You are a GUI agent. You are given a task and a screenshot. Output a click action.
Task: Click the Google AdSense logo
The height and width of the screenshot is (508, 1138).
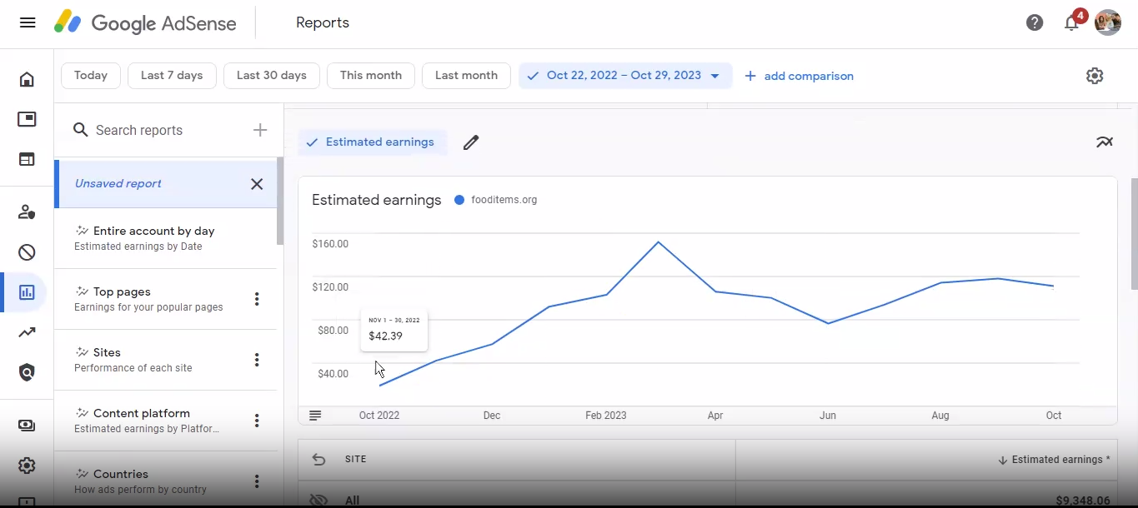(x=143, y=22)
